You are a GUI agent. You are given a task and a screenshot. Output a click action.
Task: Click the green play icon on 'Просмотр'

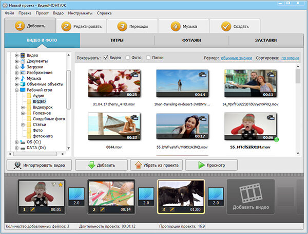(201, 165)
